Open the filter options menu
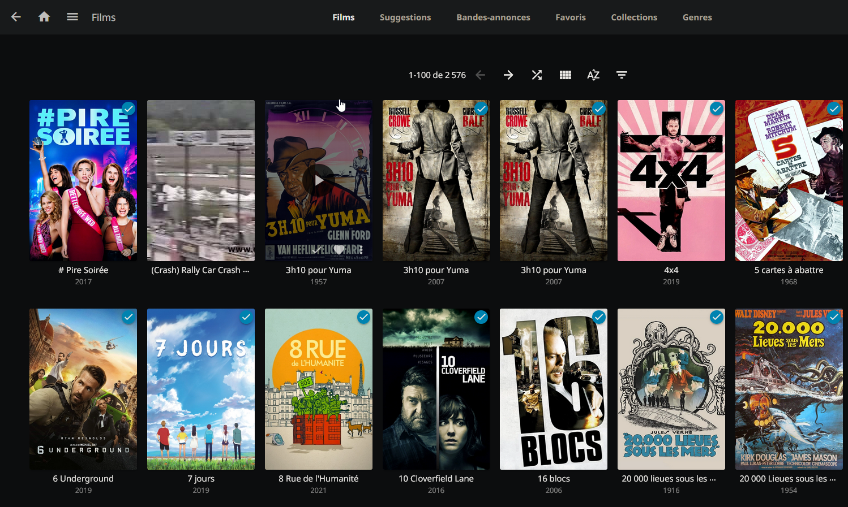Screen dimensions: 848x507 [622, 75]
